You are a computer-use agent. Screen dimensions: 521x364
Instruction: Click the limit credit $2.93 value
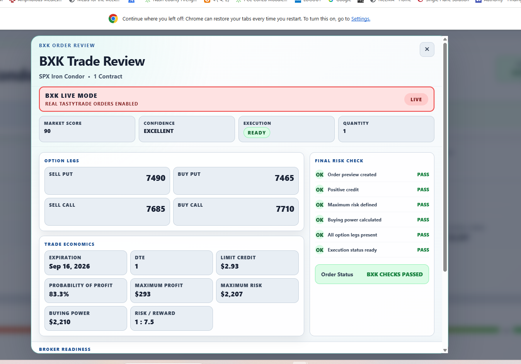click(x=230, y=266)
